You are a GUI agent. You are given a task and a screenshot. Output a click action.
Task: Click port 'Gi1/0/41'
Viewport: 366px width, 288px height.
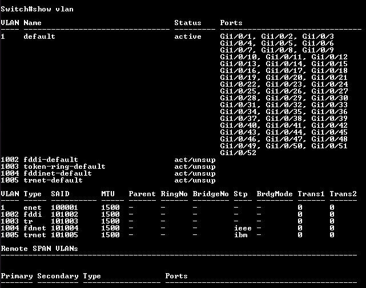click(x=284, y=125)
